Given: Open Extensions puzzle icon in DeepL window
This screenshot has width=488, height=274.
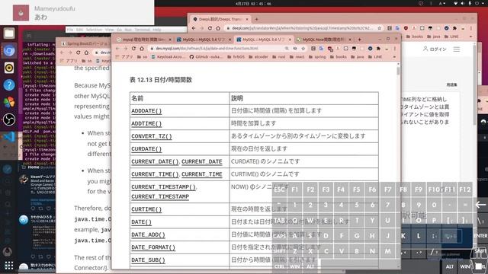Looking at the screenshot, I should [454, 28].
